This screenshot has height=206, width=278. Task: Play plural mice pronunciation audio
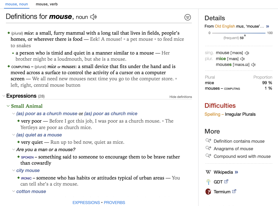(242, 59)
